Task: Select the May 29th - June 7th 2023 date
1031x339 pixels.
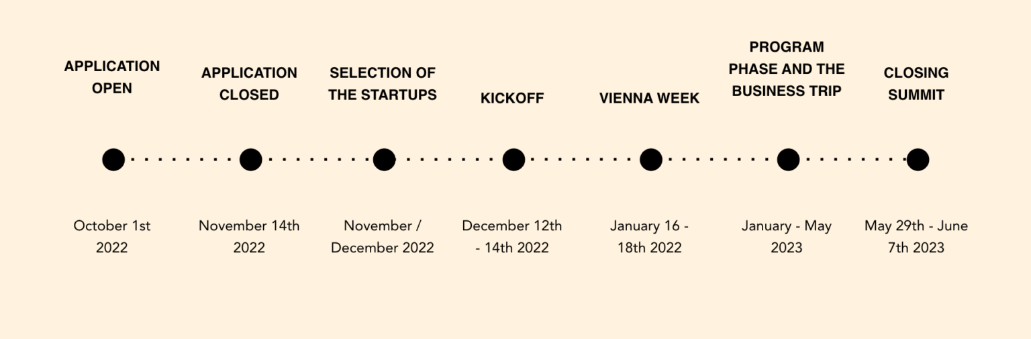Action: [916, 236]
